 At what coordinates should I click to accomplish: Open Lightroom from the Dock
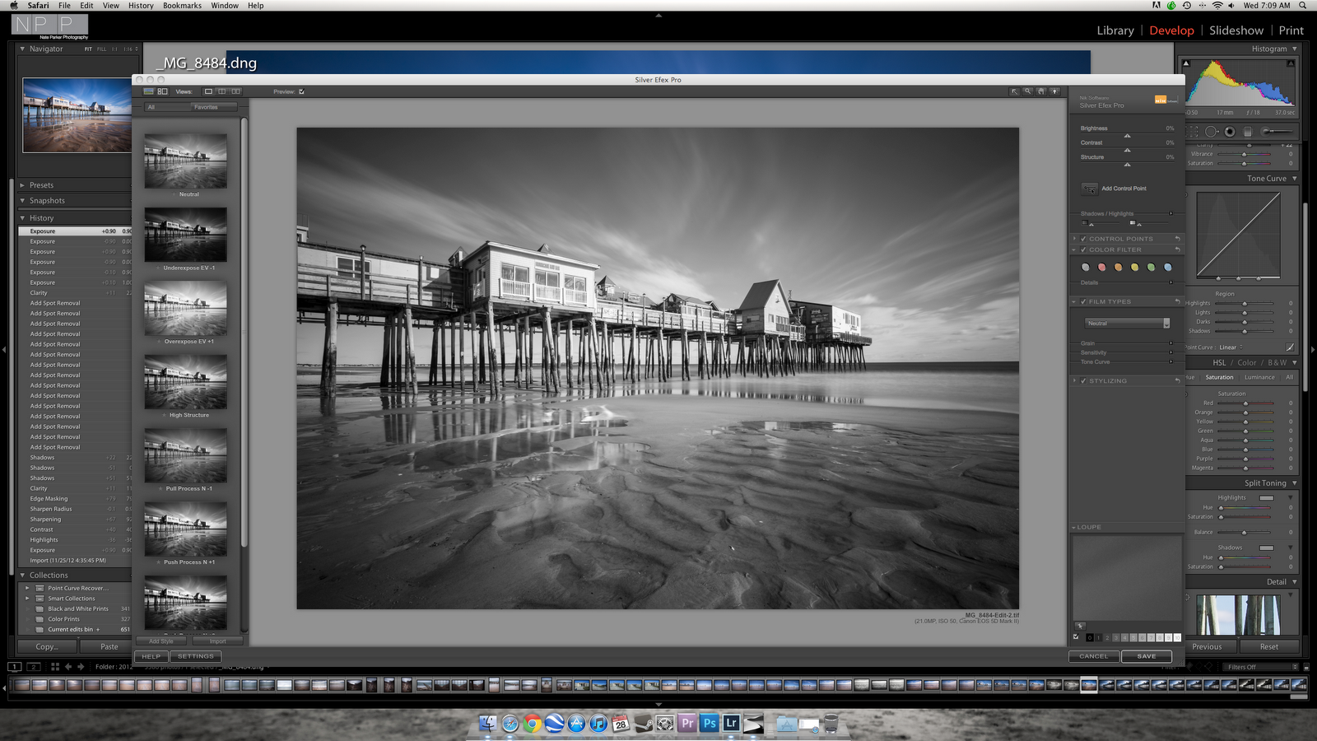click(732, 723)
